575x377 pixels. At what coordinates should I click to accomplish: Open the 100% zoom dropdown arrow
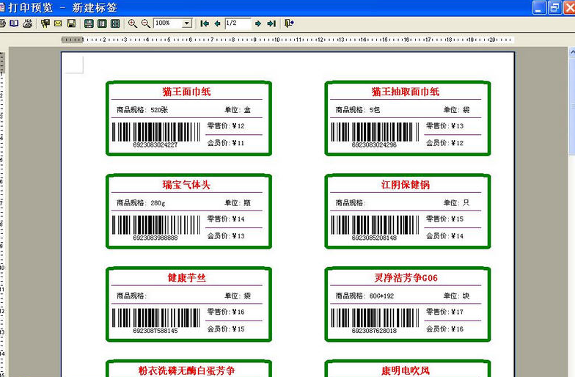pyautogui.click(x=187, y=23)
